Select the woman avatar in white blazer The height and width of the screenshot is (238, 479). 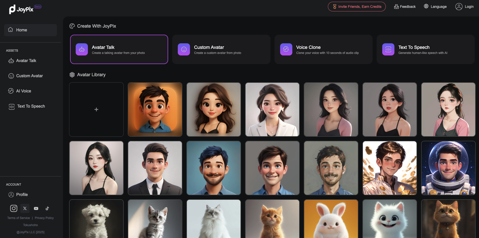(x=272, y=109)
